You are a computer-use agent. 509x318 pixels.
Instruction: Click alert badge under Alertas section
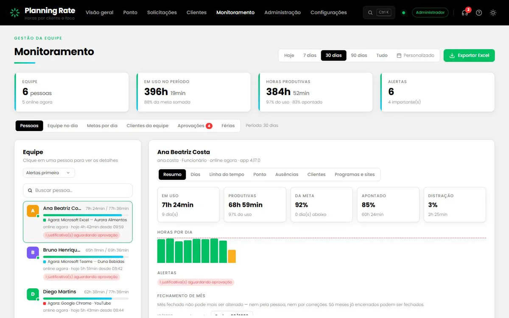coord(196,282)
